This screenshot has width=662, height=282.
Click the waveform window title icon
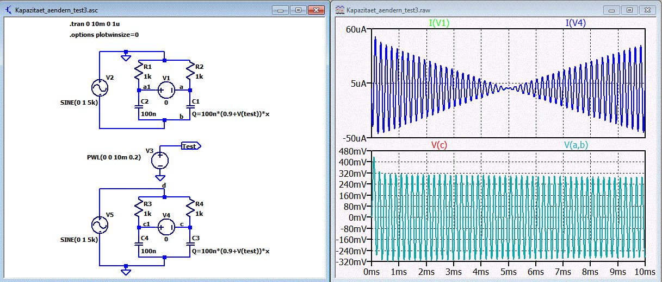pyautogui.click(x=339, y=10)
